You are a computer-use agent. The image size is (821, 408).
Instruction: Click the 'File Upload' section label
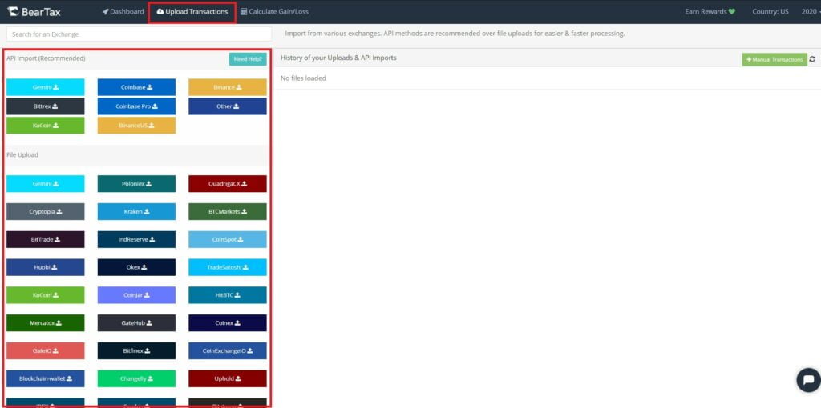pos(22,155)
